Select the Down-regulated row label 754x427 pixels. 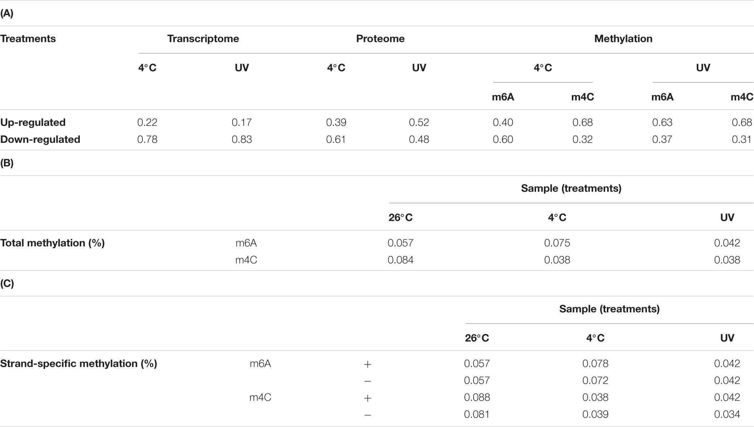40,139
